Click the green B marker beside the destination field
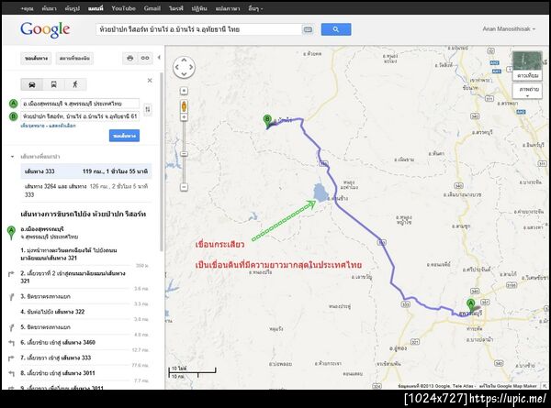The image size is (551, 408). point(13,116)
